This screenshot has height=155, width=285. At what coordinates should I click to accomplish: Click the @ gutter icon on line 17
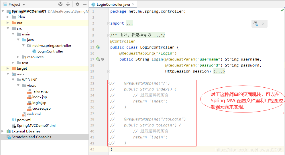click(x=103, y=59)
